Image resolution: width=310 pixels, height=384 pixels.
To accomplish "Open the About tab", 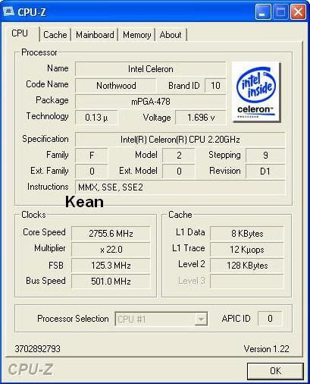I will (x=171, y=35).
